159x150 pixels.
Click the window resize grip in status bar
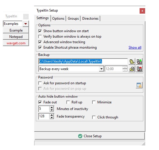tap(143, 144)
